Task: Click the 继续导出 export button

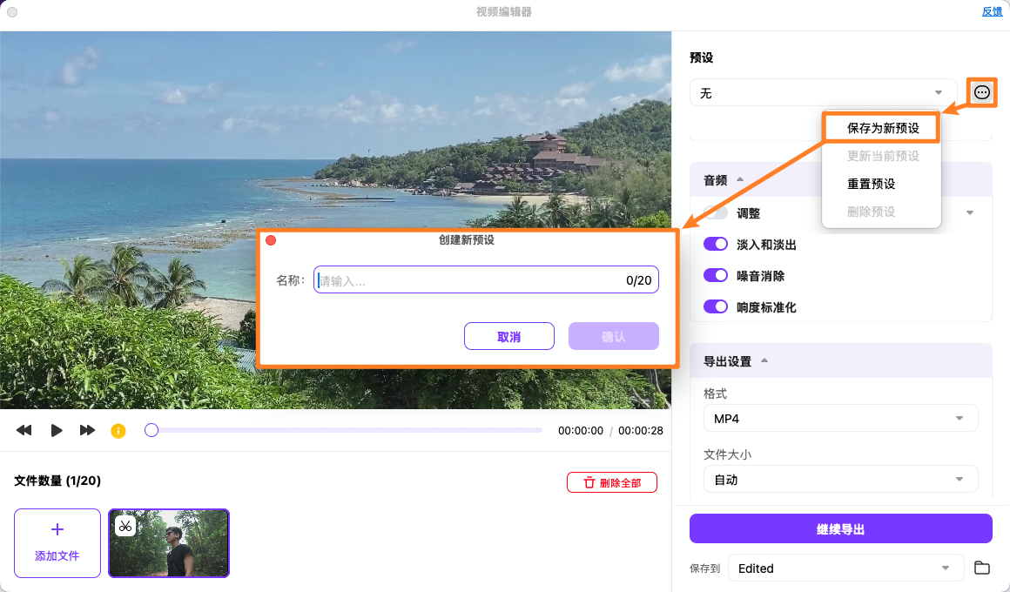Action: [840, 528]
